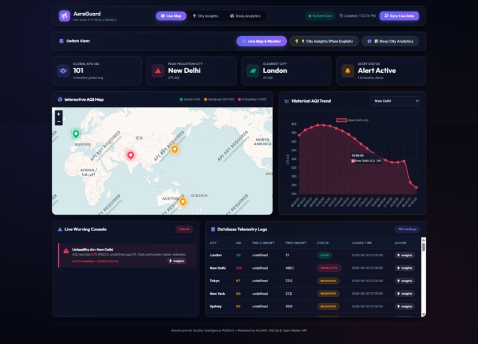The width and height of the screenshot is (478, 344).
Task: Click London city name in telemetry table
Action: click(215, 255)
